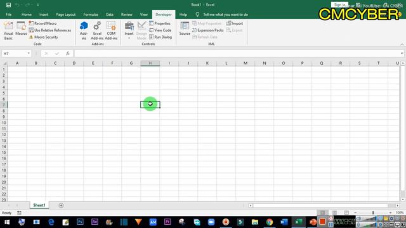The width and height of the screenshot is (406, 228).
Task: Open the Help tab
Action: (183, 15)
